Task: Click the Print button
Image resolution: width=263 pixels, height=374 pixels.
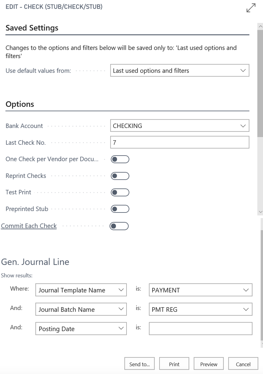Action: 174,363
